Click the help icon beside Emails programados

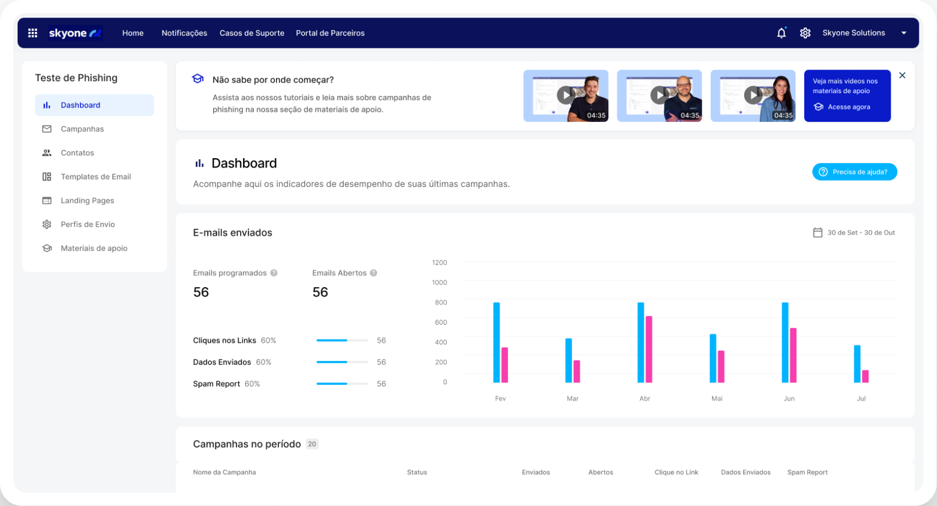[x=274, y=273]
